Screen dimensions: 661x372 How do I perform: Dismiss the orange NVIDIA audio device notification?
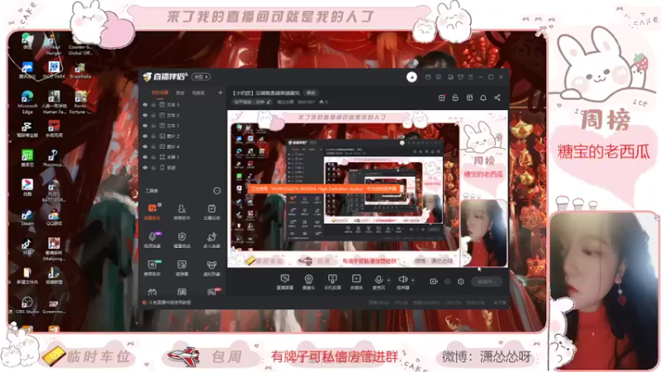[x=324, y=189]
